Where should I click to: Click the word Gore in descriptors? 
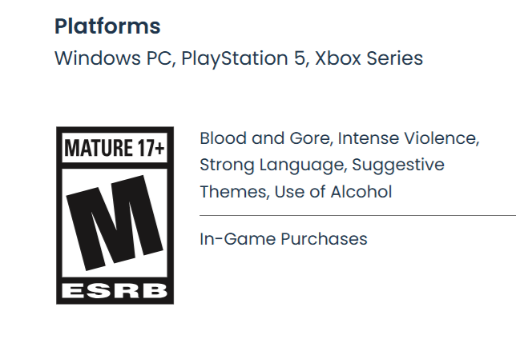(311, 138)
